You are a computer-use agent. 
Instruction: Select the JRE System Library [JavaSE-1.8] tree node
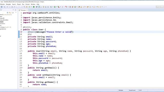[6, 27]
